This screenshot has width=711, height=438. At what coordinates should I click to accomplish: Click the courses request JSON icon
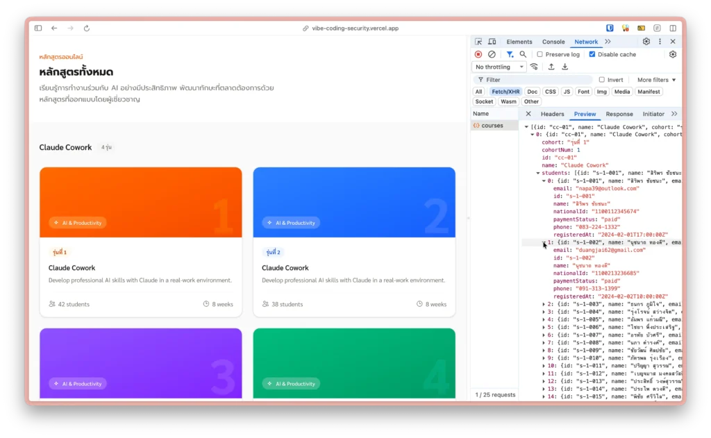pos(476,126)
